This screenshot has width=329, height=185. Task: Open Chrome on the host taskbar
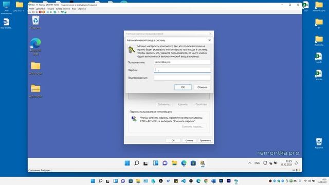pos(206,181)
